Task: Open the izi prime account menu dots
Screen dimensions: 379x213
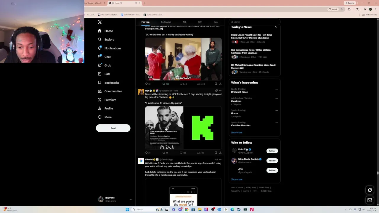Action: coord(131,199)
